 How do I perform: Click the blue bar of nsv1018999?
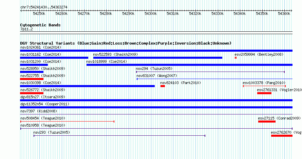(x=190, y=65)
